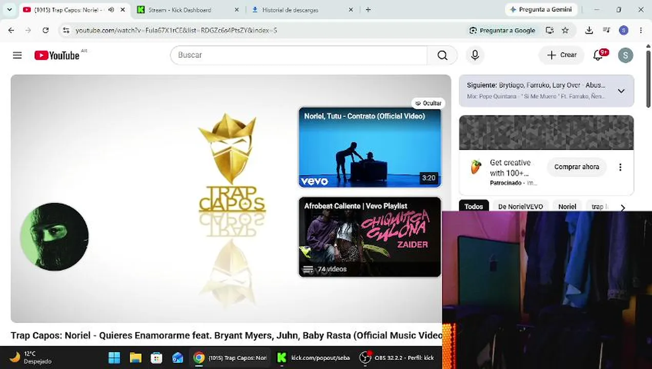Image resolution: width=652 pixels, height=369 pixels.
Task: Switch to Stream - Kick Dashboard tab
Action: 179,10
